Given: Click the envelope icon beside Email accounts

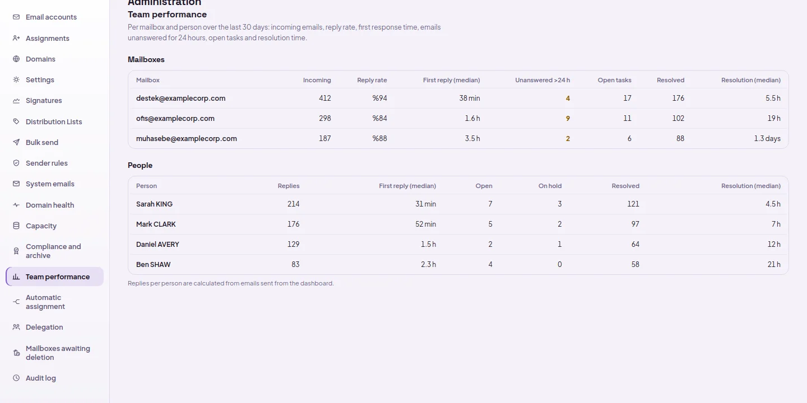Looking at the screenshot, I should 16,17.
